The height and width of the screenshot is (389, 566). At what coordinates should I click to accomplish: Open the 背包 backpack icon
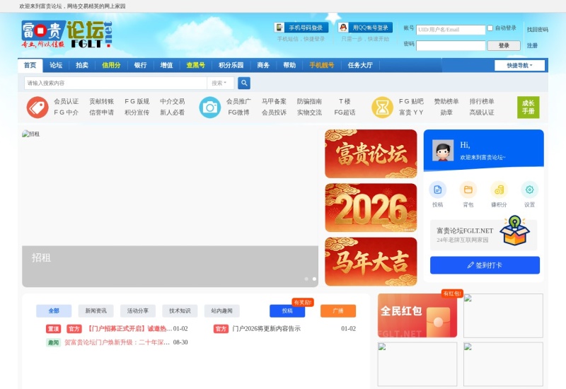tap(468, 190)
